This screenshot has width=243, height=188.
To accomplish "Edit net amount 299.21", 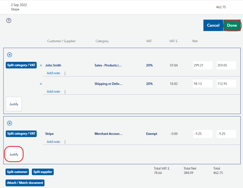I will [203, 65].
